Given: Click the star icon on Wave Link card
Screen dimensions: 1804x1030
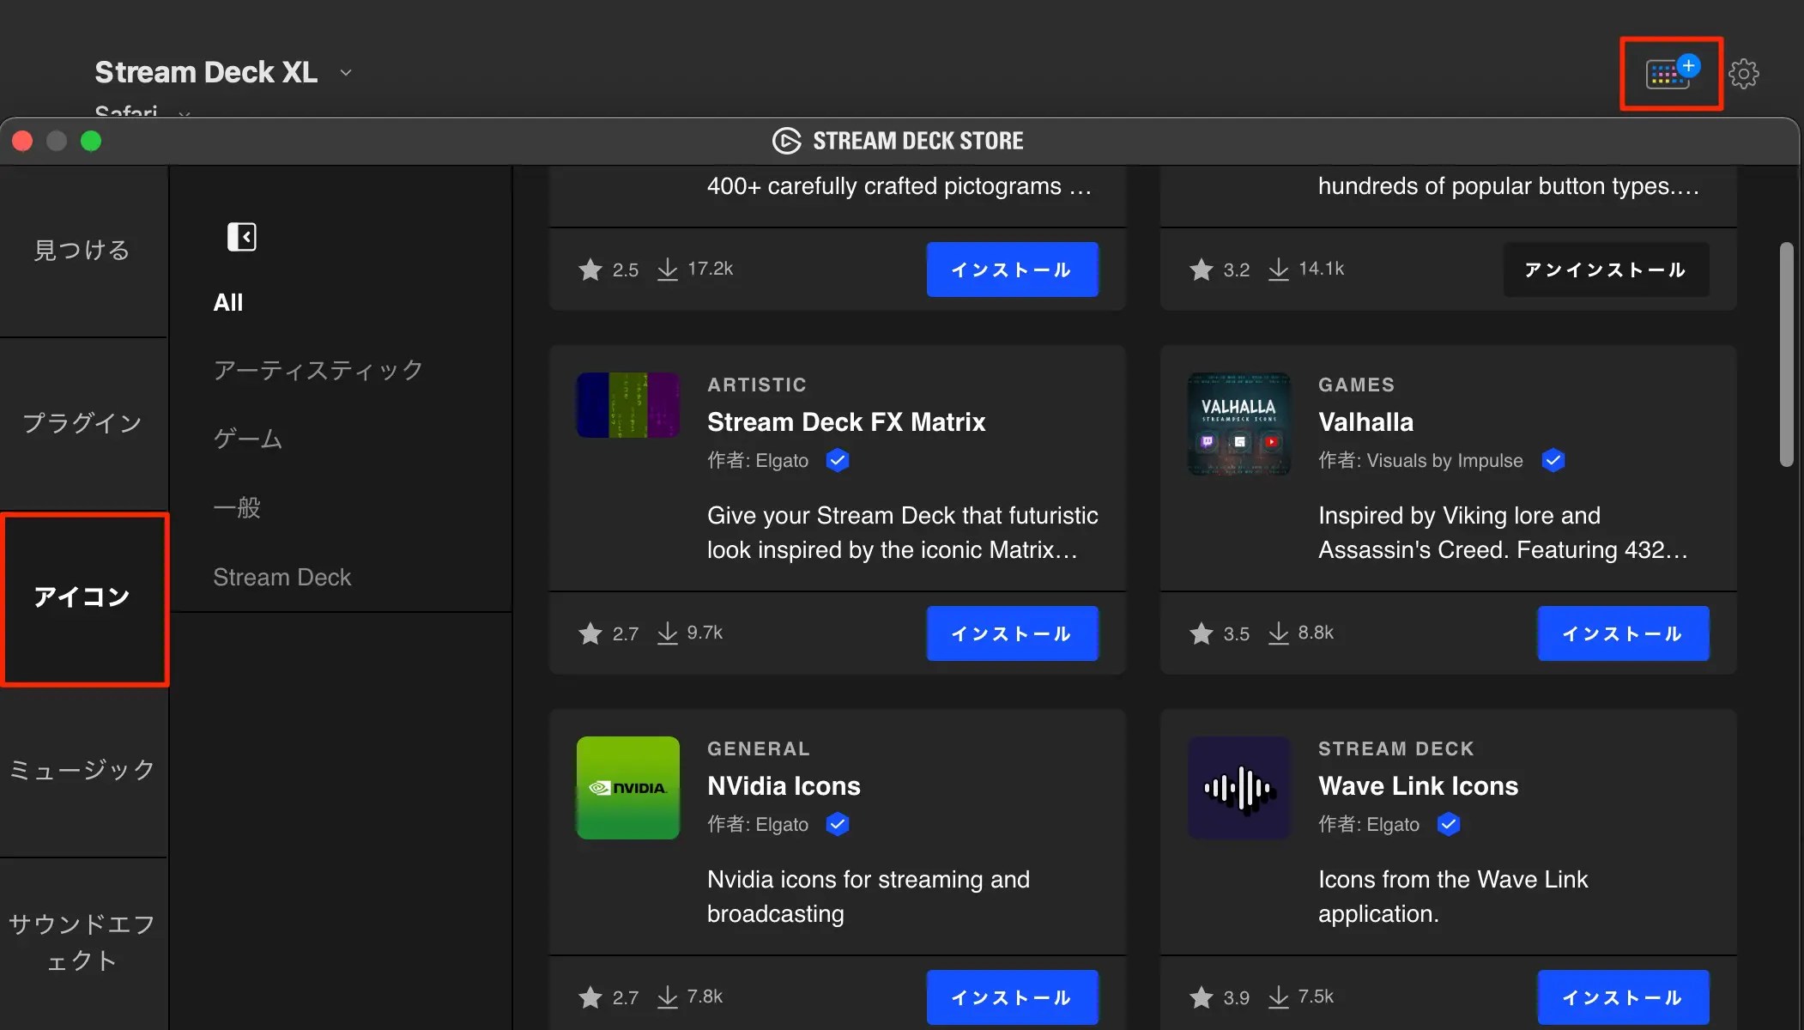Looking at the screenshot, I should (x=1202, y=997).
